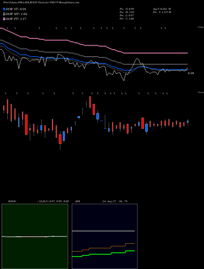
Task: Click inside the green MACD chart panel
Action: pos(35,236)
